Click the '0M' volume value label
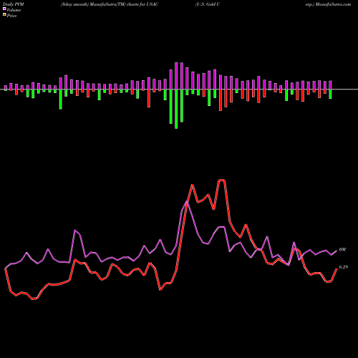Image resolution: width=358 pixels, height=358 pixels. pyautogui.click(x=342, y=250)
